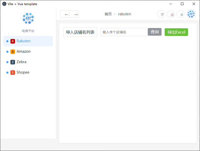Click the user avatar in top right
The image size is (200, 151).
(x=191, y=14)
